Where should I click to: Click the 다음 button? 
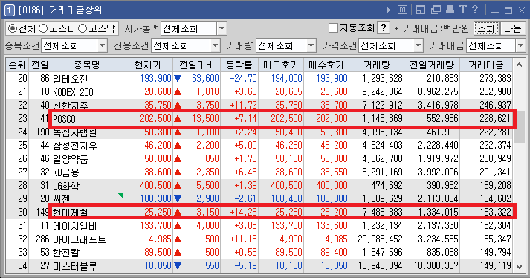click(x=512, y=28)
